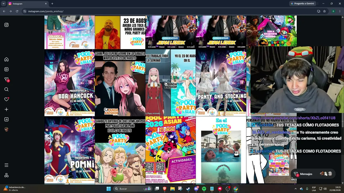Open the 'En el Pool Party Asian' pool photo post
This screenshot has width=344, height=193.
[221, 150]
